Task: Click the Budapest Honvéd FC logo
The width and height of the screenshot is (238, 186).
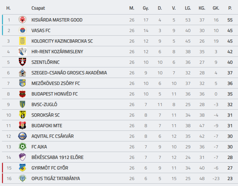Action: tap(22, 94)
